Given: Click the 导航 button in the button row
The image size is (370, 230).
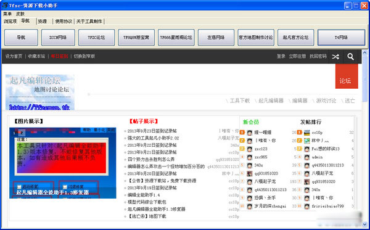Looking at the screenshot, I should (x=21, y=37).
